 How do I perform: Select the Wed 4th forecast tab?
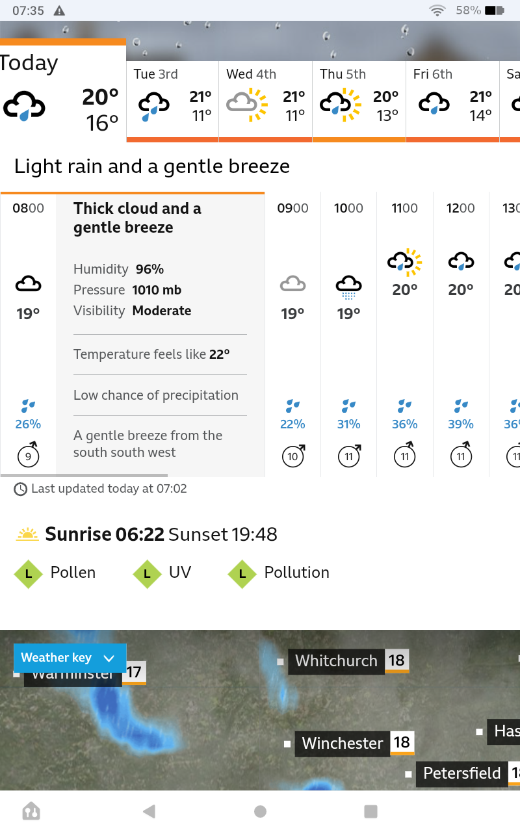pos(266,101)
